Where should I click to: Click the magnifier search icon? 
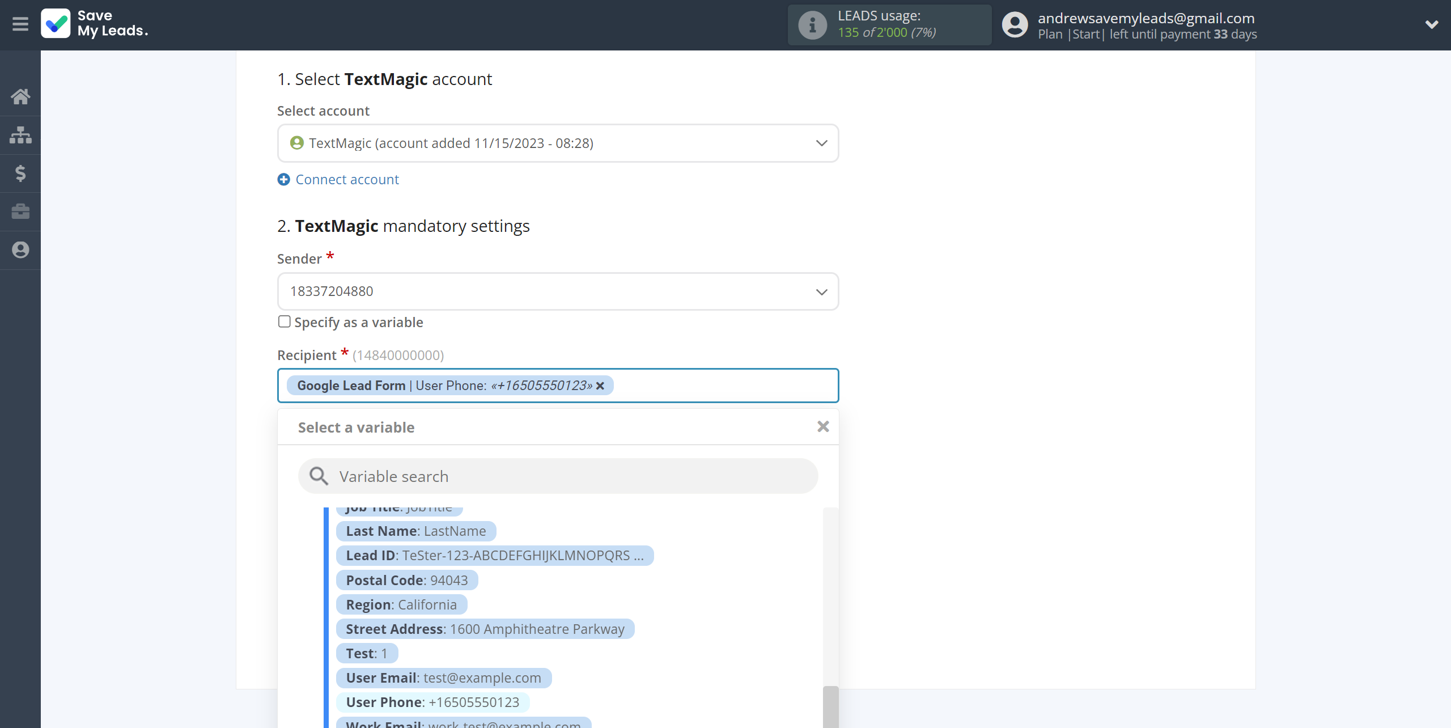click(x=319, y=476)
